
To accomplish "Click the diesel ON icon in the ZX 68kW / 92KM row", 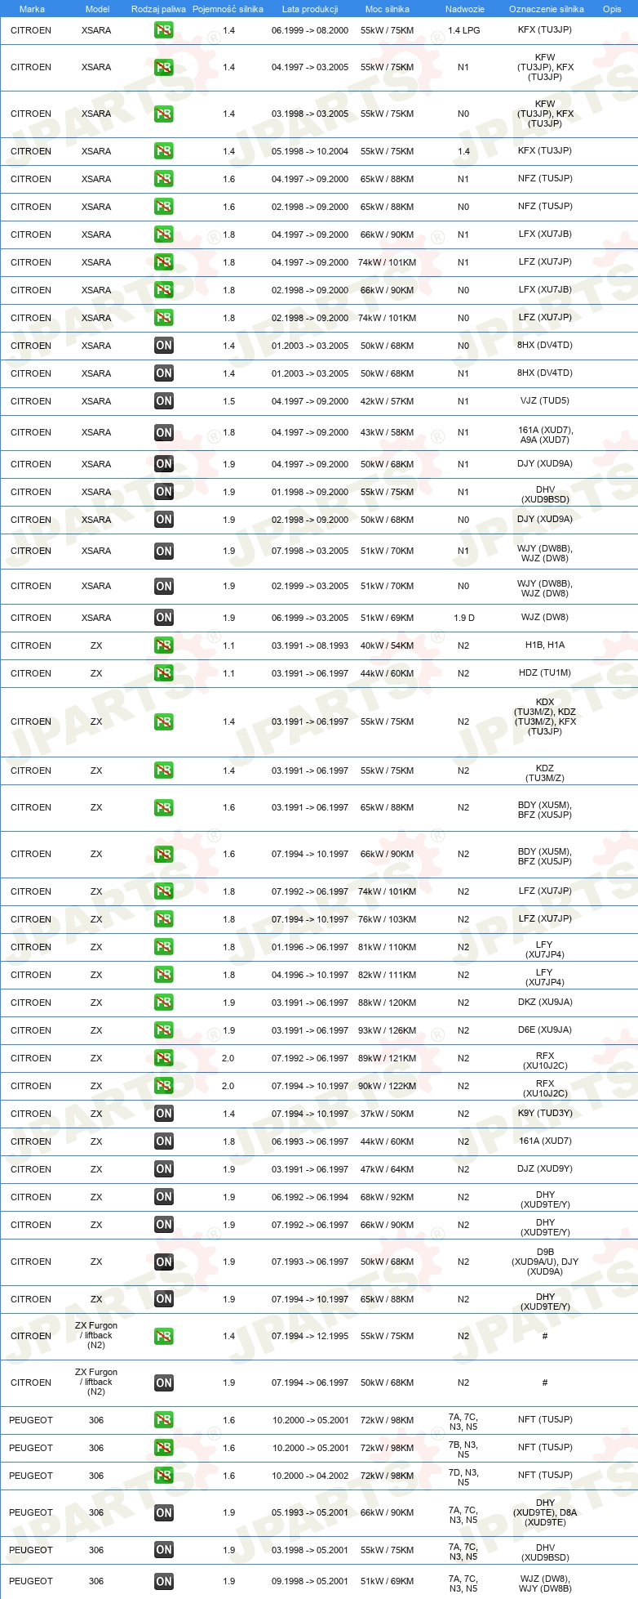I will tap(164, 1197).
